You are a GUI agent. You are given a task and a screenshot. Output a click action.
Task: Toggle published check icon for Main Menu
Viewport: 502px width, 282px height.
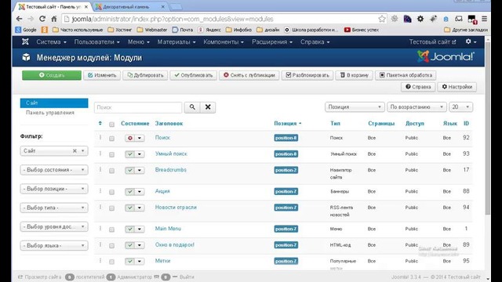[130, 229]
